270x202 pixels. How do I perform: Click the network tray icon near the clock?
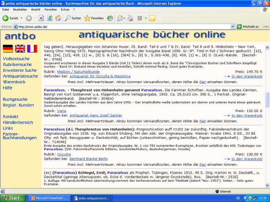[x=255, y=198]
